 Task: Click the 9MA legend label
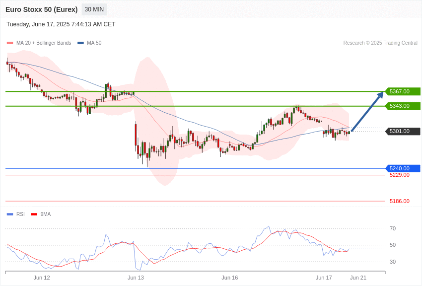pyautogui.click(x=46, y=214)
